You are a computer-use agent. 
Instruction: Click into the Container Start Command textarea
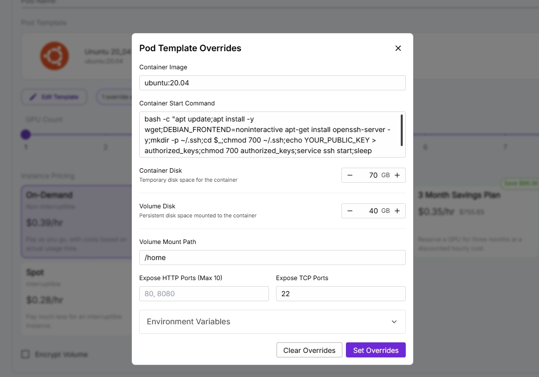269,135
